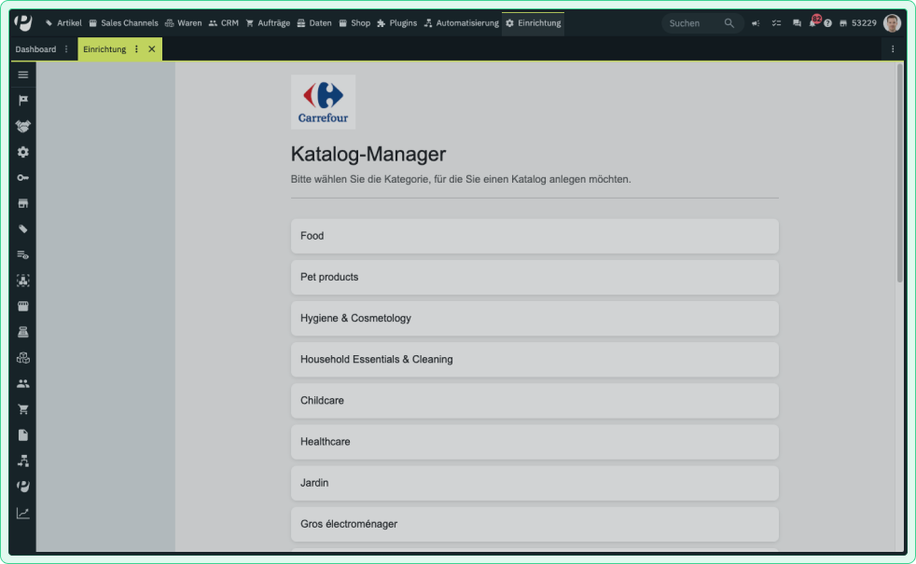The width and height of the screenshot is (916, 564).
Task: Open the chat messages icon in header
Action: [x=797, y=23]
